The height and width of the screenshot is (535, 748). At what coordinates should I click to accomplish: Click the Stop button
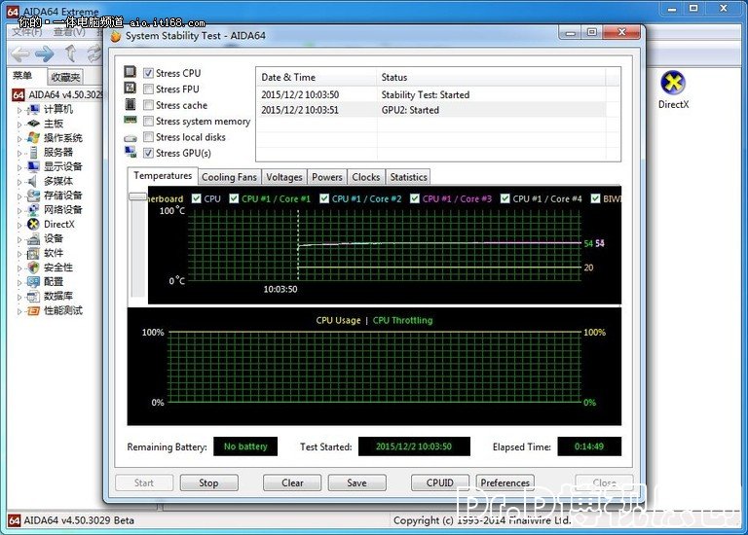pos(208,483)
